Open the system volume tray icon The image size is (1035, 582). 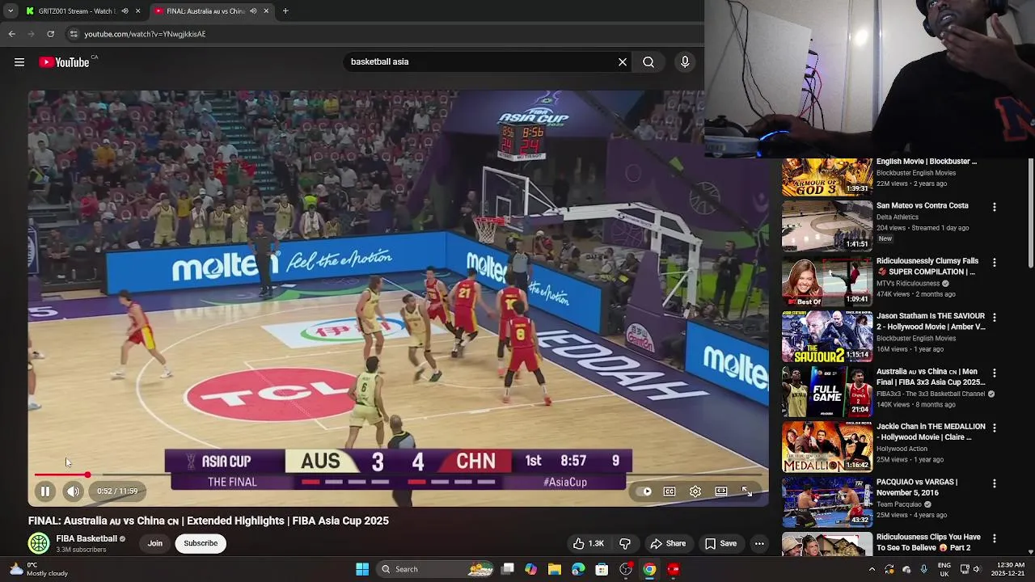coord(978,569)
